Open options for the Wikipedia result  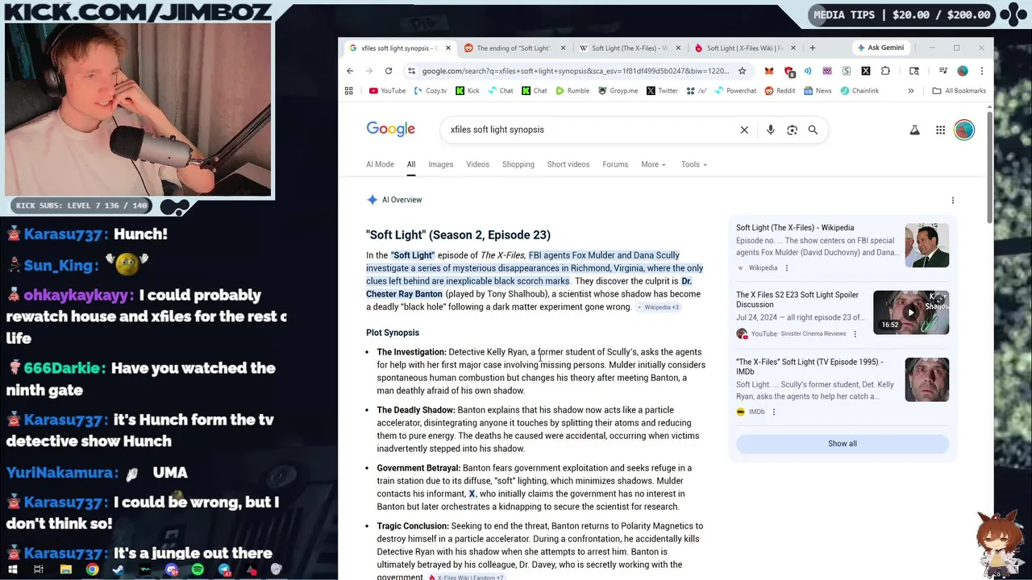coord(787,268)
